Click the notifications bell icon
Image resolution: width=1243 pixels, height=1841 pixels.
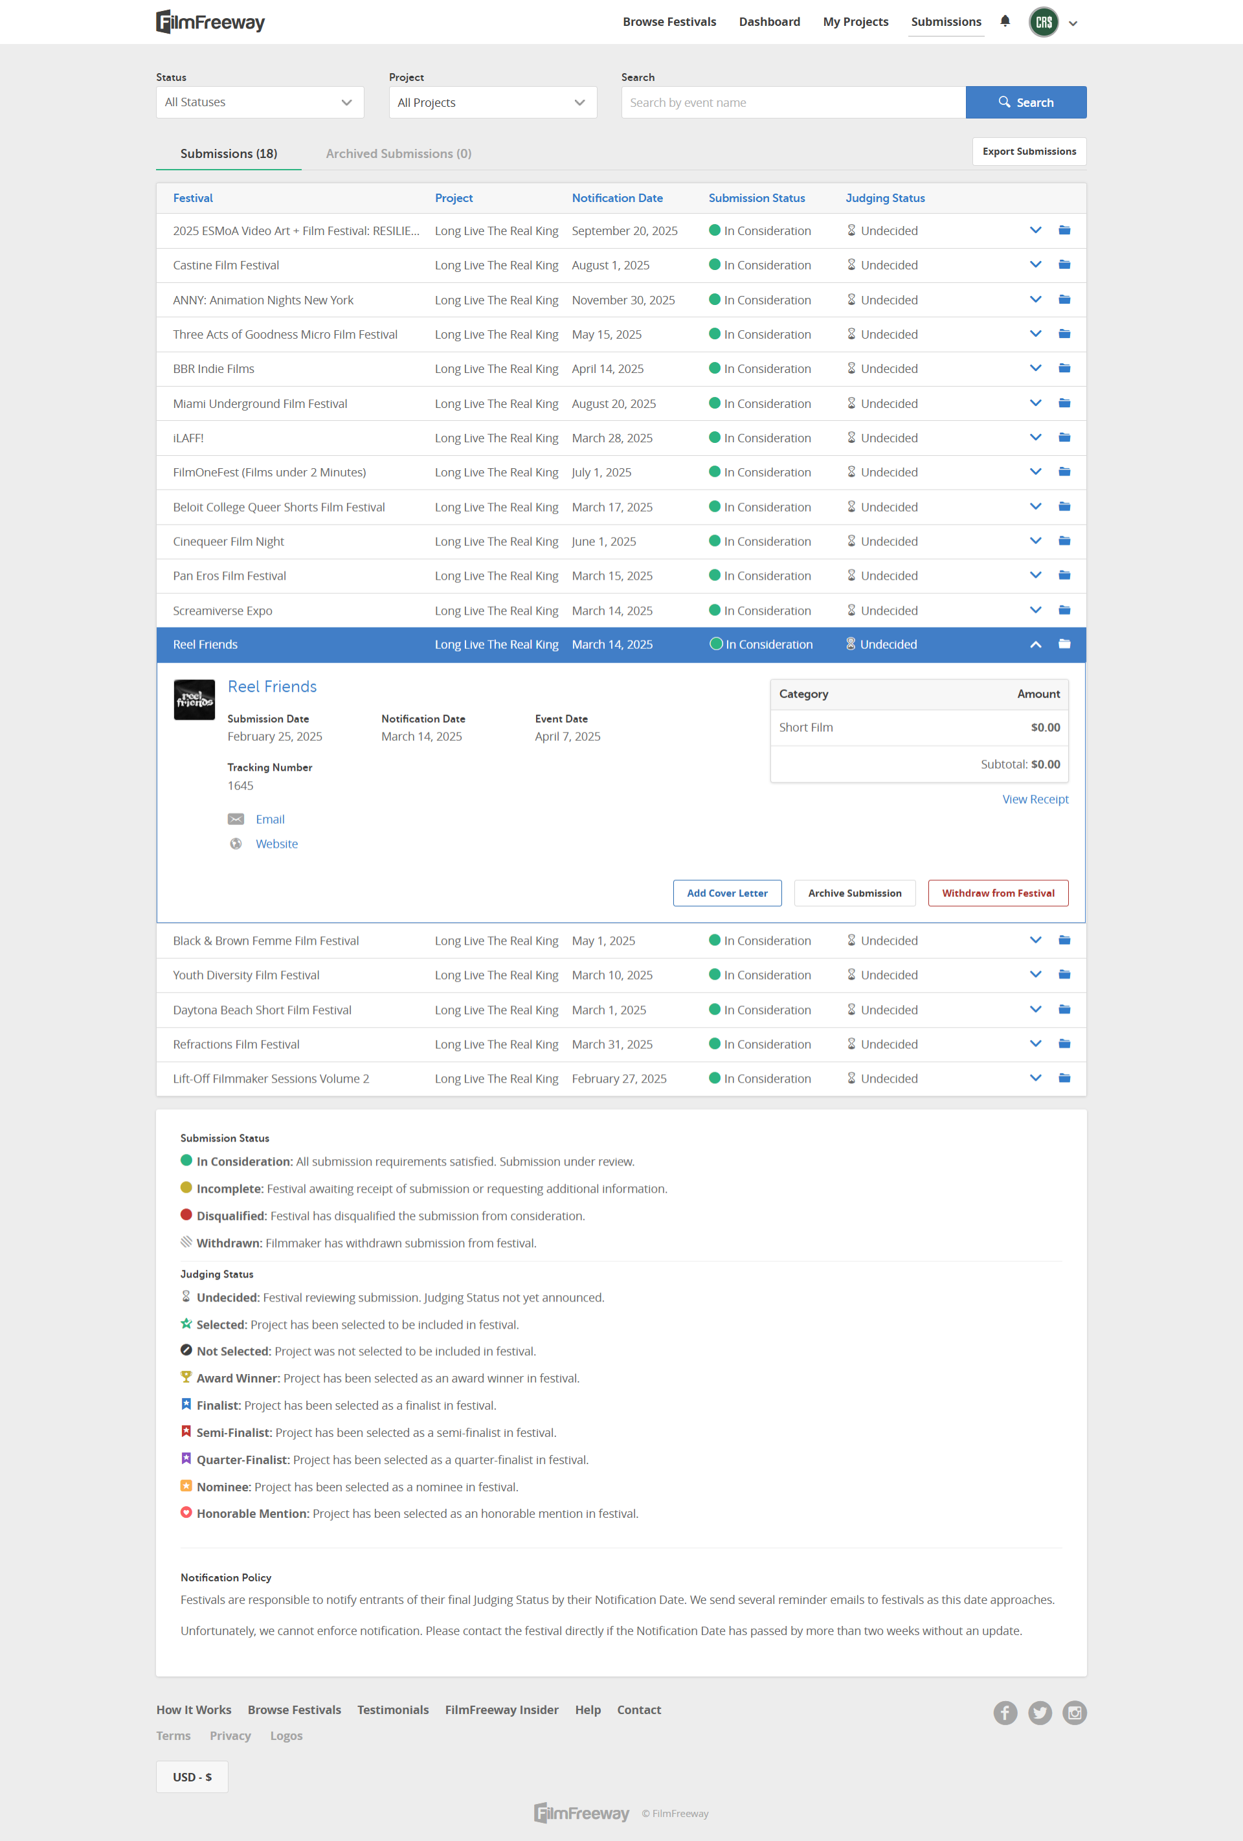click(1005, 21)
